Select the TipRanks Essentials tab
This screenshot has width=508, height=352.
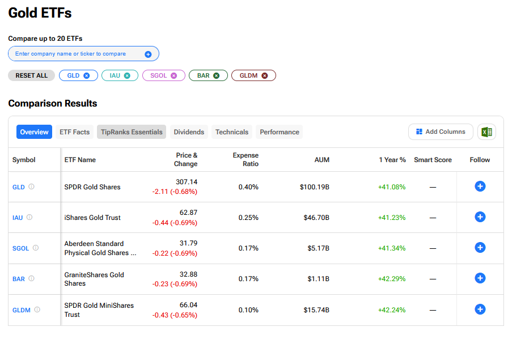132,132
